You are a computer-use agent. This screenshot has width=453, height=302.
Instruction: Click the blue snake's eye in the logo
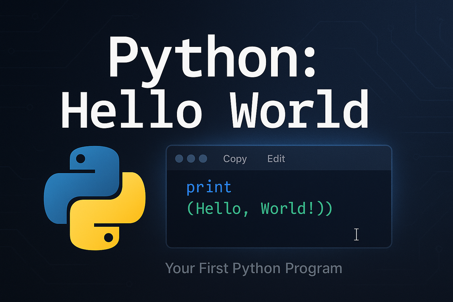[x=81, y=159]
